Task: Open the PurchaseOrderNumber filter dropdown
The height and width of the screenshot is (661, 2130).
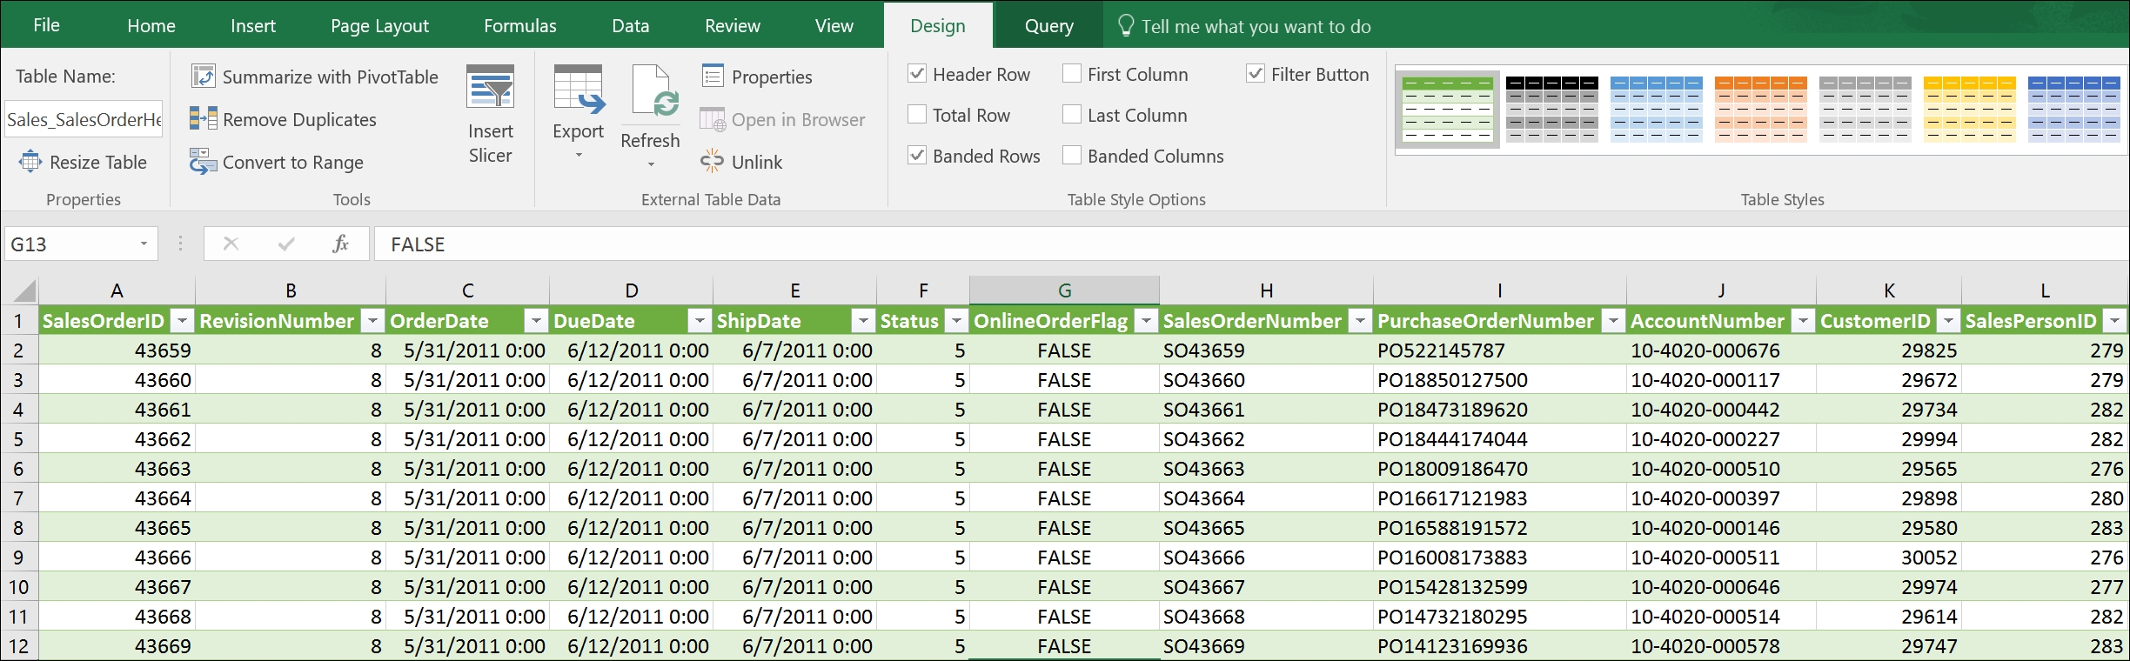Action: [1613, 321]
